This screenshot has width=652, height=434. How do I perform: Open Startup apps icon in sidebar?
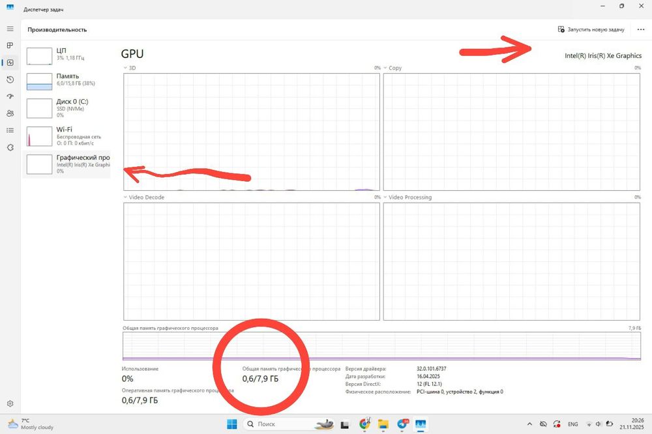(x=10, y=96)
